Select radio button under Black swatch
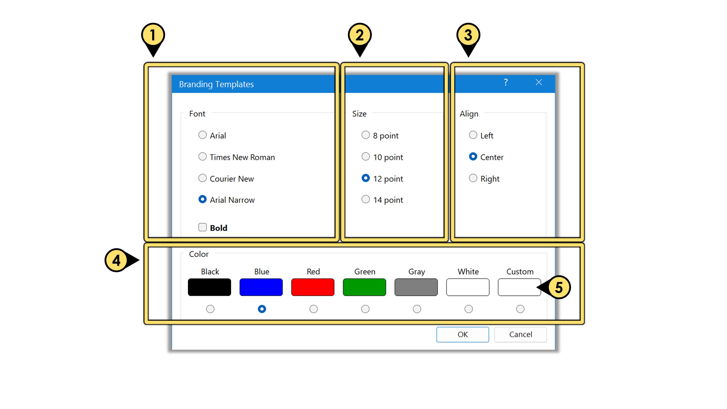The height and width of the screenshot is (409, 727). point(210,309)
